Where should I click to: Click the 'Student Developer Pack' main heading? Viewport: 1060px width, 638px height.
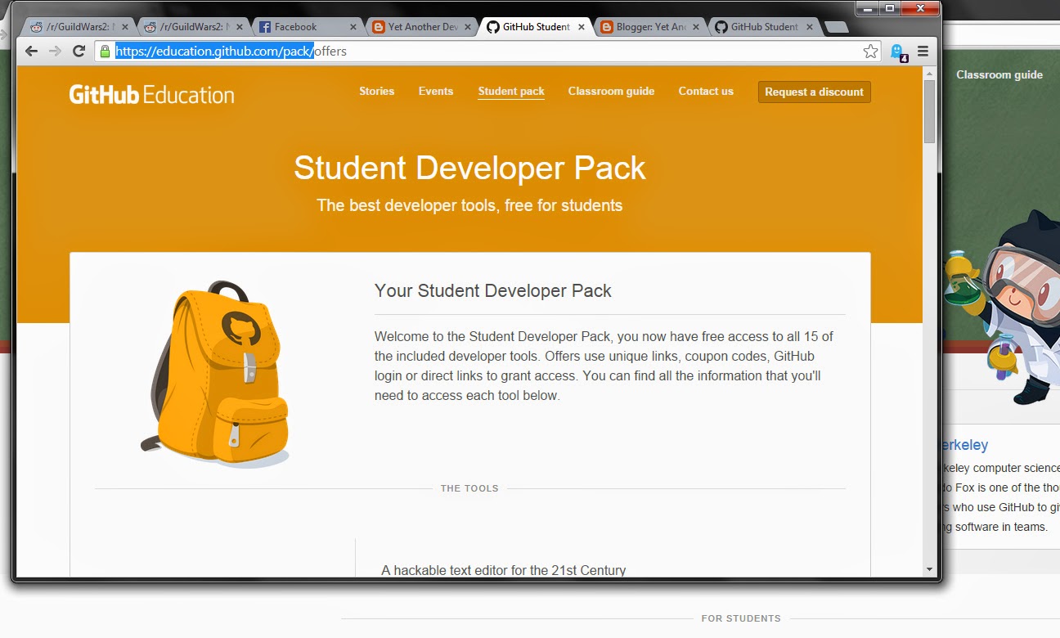(469, 168)
